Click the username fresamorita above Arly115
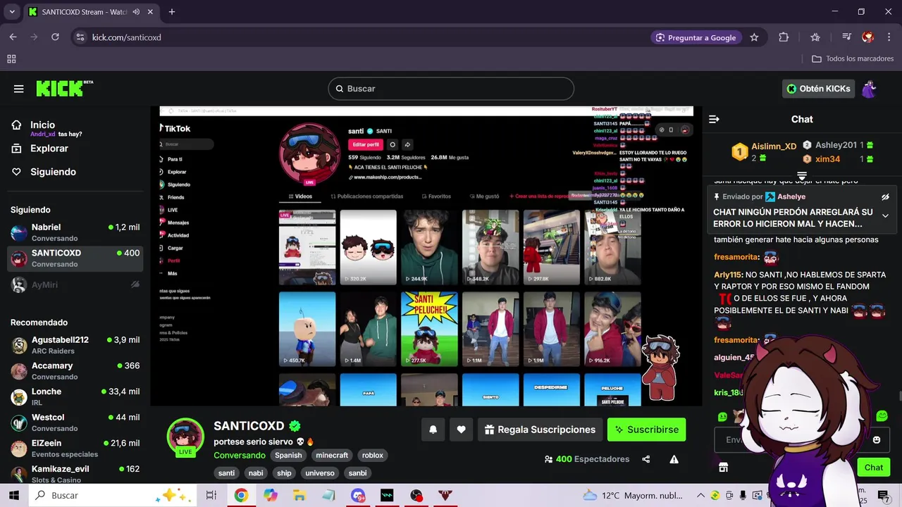902x507 pixels. click(x=736, y=257)
